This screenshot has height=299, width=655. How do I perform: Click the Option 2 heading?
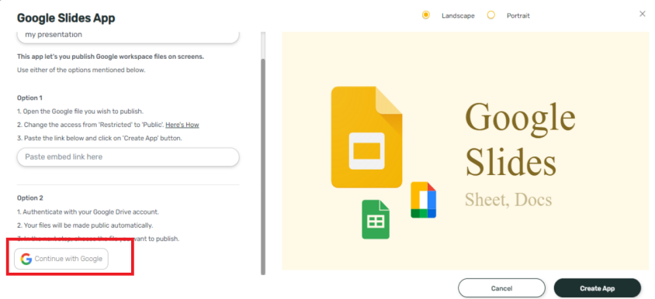(x=30, y=198)
